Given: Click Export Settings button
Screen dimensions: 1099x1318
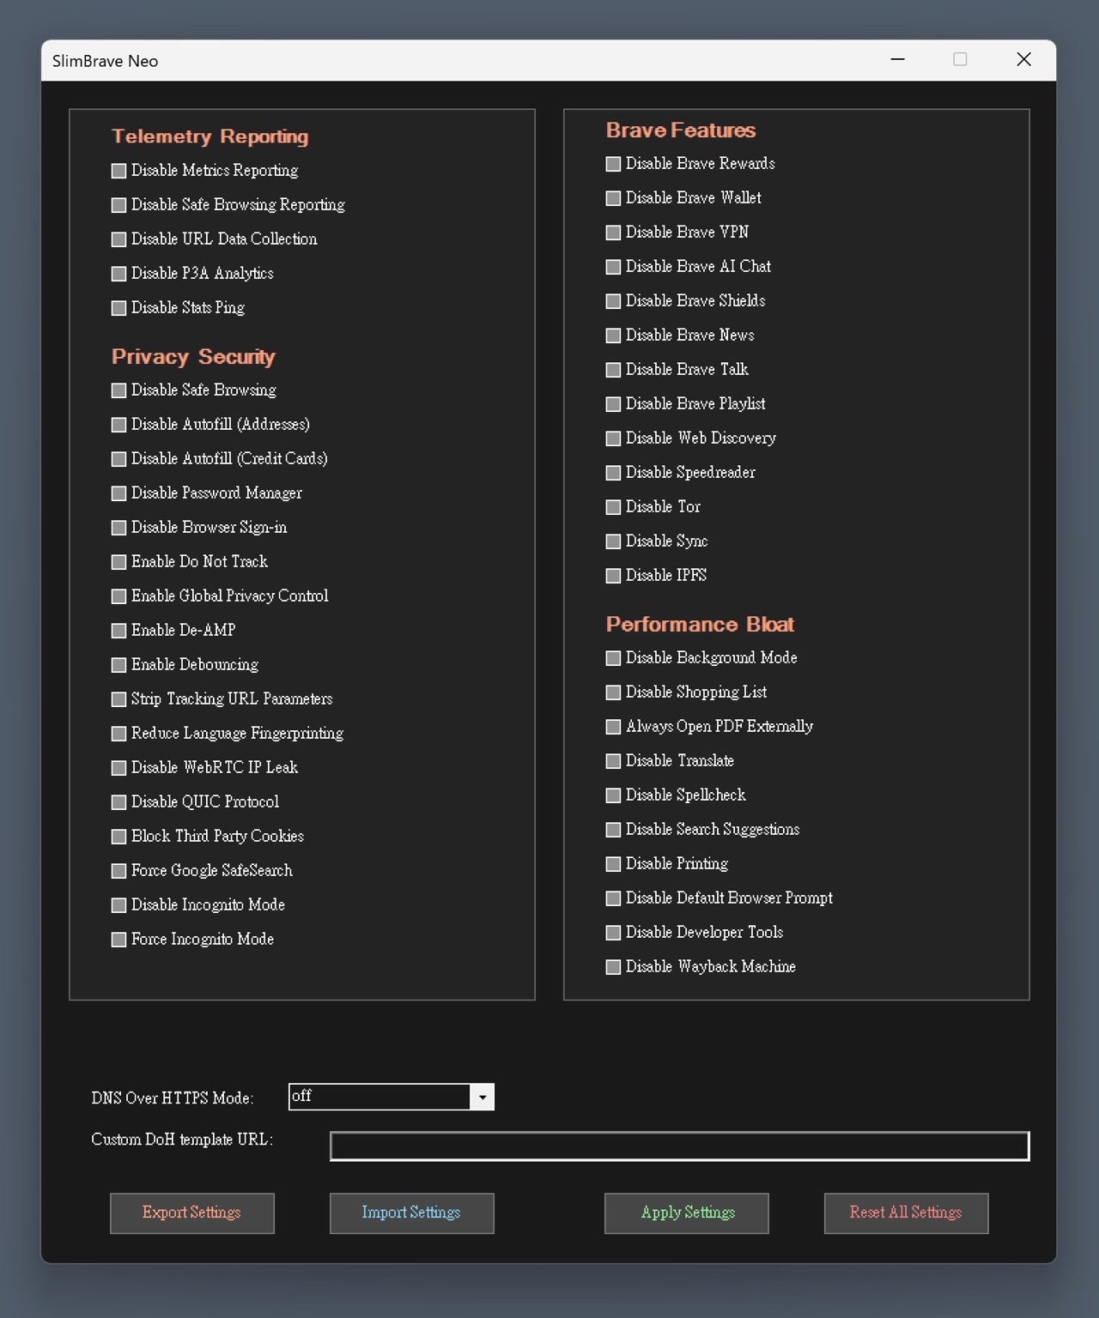Looking at the screenshot, I should coord(191,1213).
